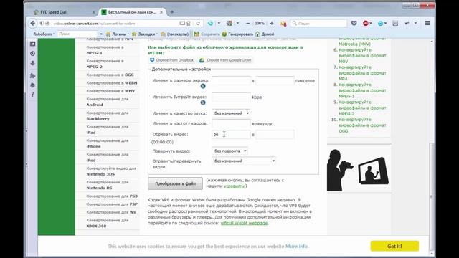Open conversion for Android link

tap(108, 102)
